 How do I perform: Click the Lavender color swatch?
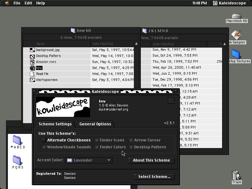click(69, 160)
